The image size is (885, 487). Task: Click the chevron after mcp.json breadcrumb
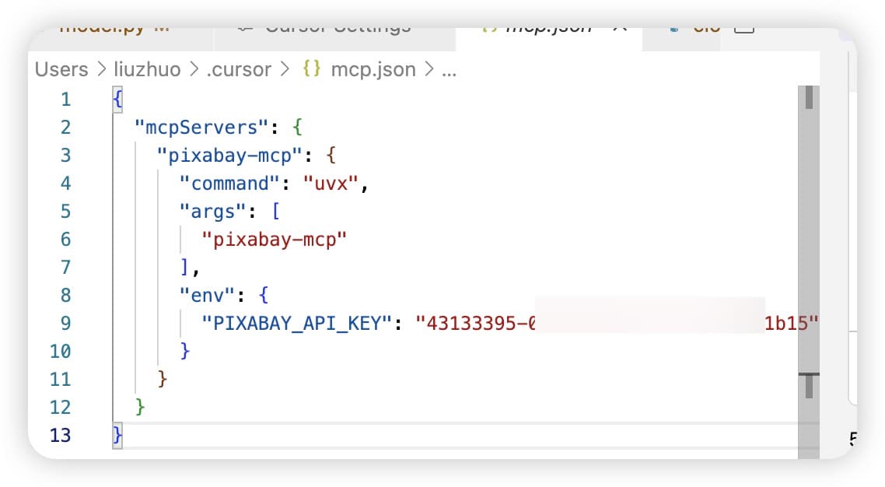click(x=429, y=68)
